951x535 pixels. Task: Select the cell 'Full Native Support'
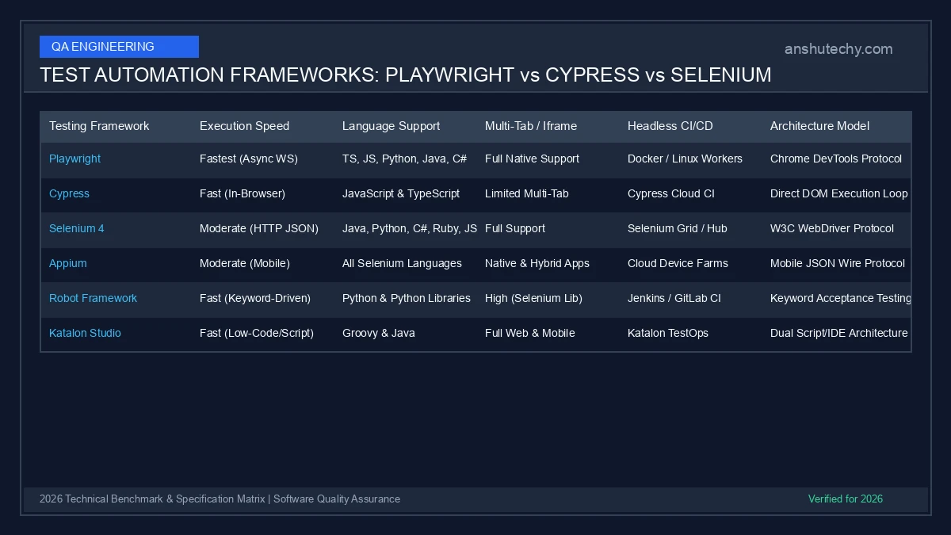[x=532, y=159]
